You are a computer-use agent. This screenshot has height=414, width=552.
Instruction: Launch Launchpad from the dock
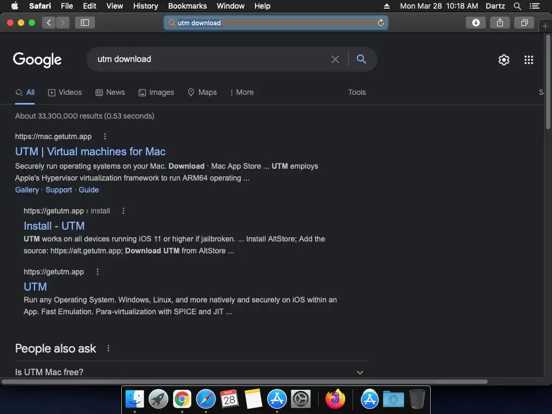(158, 399)
